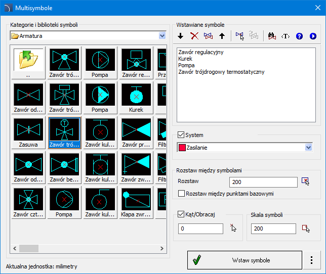Image resolution: width=326 pixels, height=274 pixels.
Task: Open the parent folder thumbnail
Action: pos(28,63)
